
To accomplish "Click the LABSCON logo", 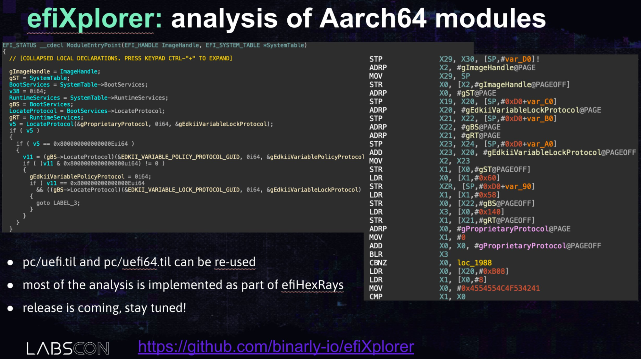I will click(x=68, y=348).
